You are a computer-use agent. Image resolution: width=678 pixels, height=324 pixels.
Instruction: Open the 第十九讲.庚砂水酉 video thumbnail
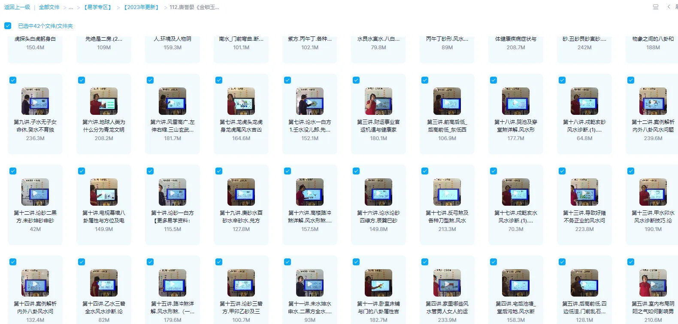241,192
